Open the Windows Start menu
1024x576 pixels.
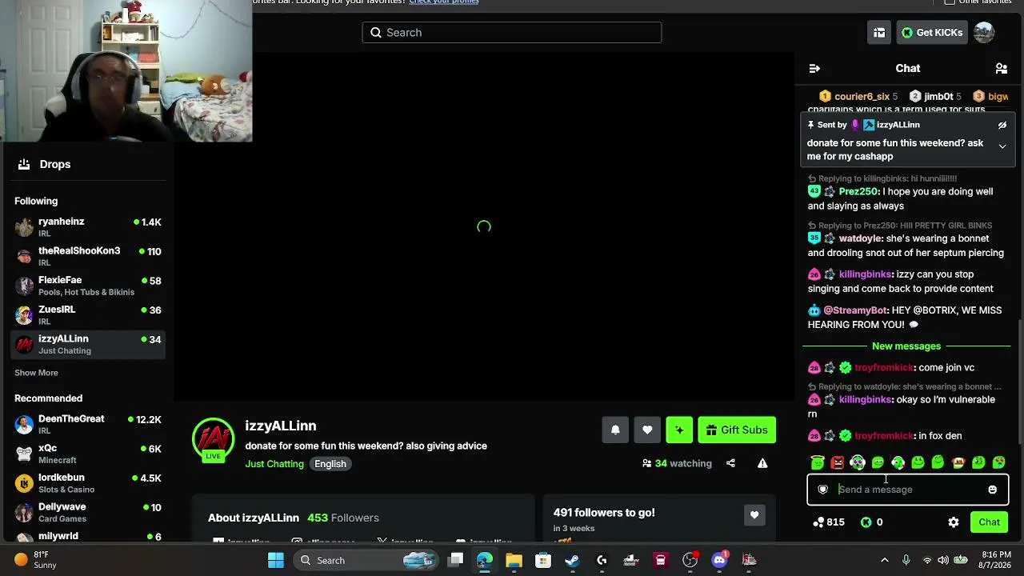click(x=275, y=561)
